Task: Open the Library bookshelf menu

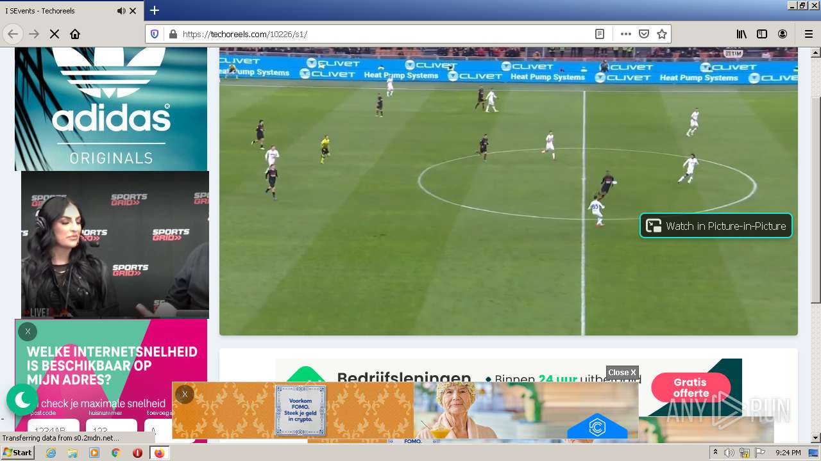Action: pyautogui.click(x=741, y=34)
